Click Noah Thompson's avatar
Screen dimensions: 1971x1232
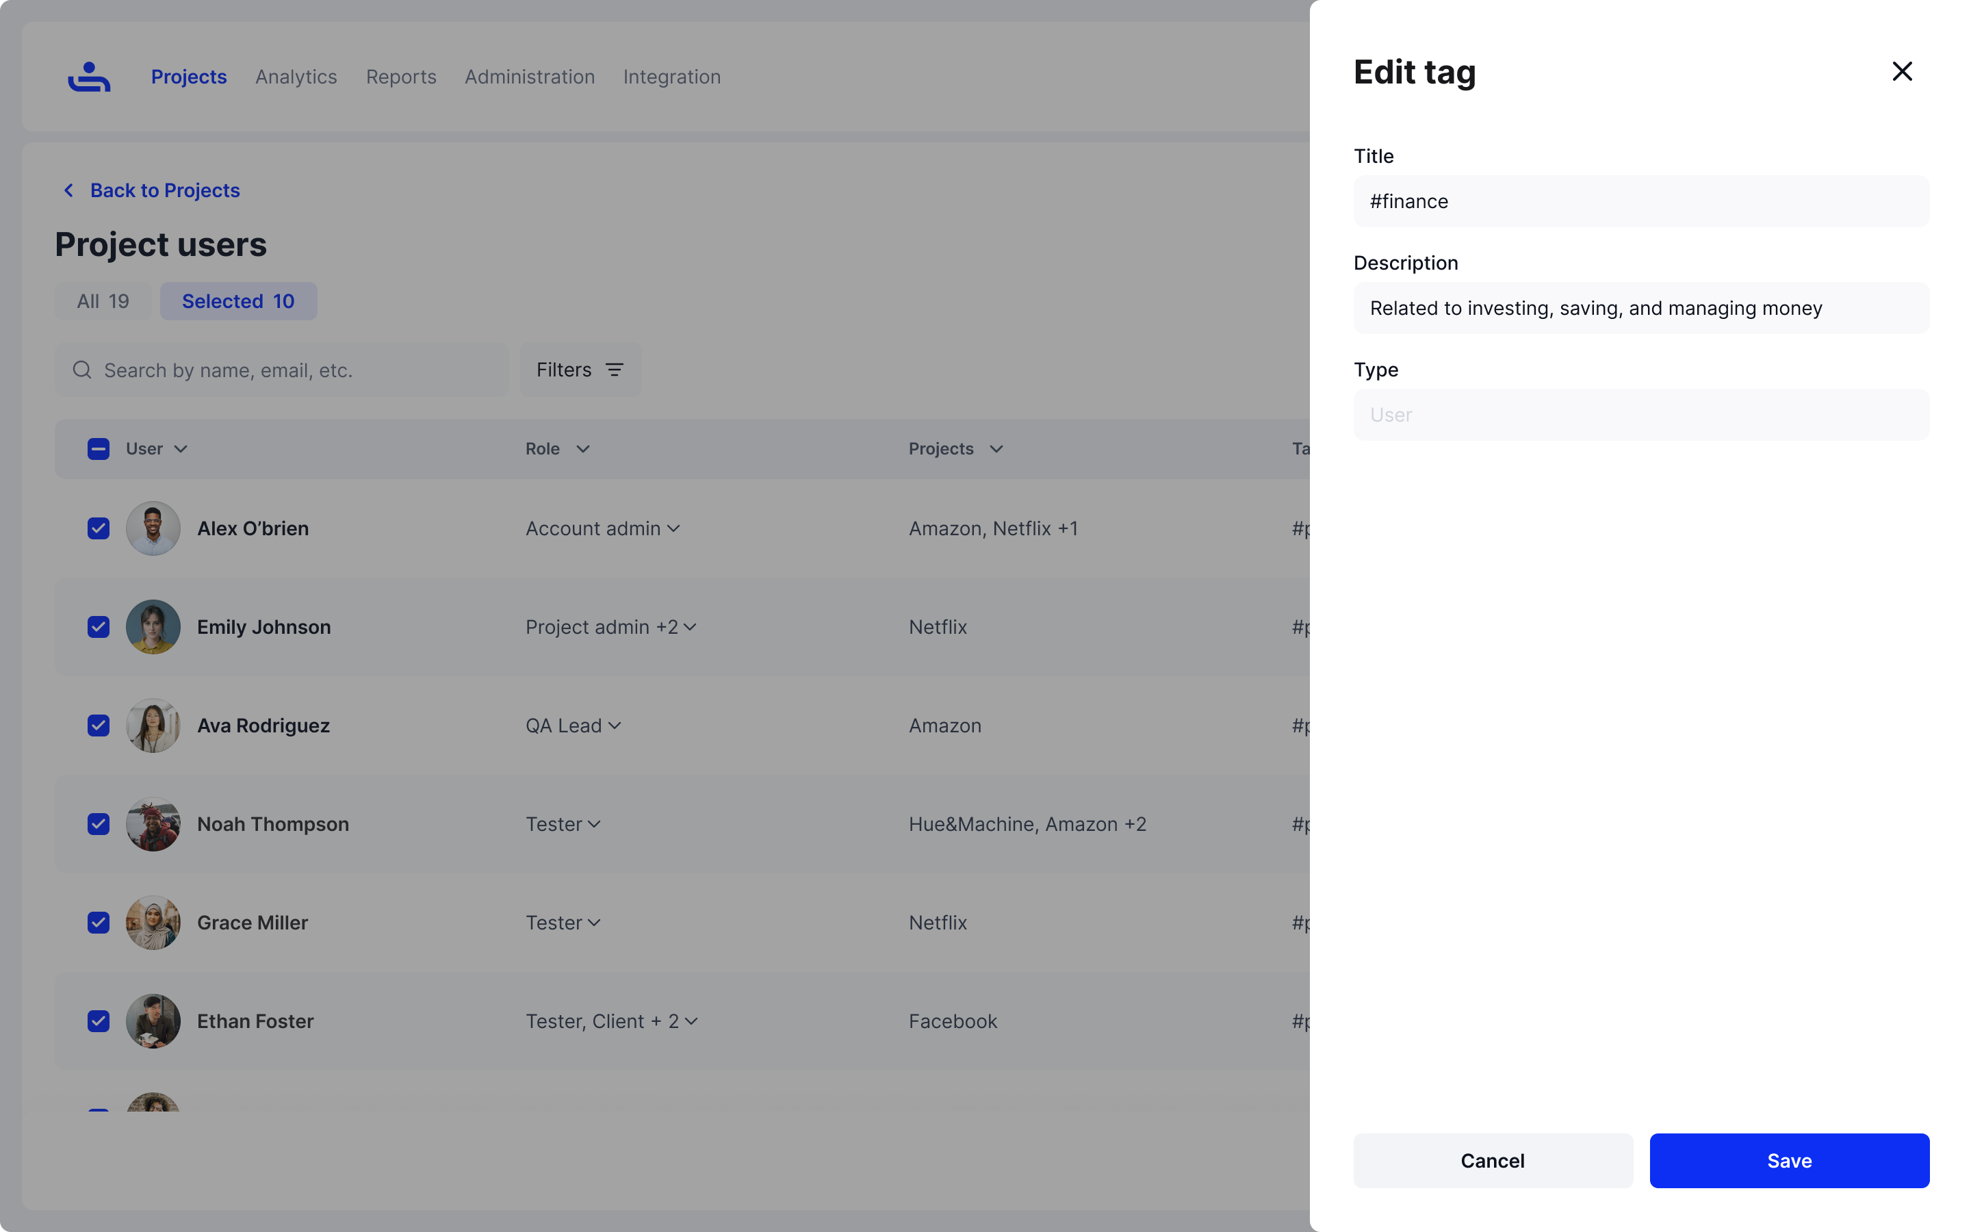153,824
